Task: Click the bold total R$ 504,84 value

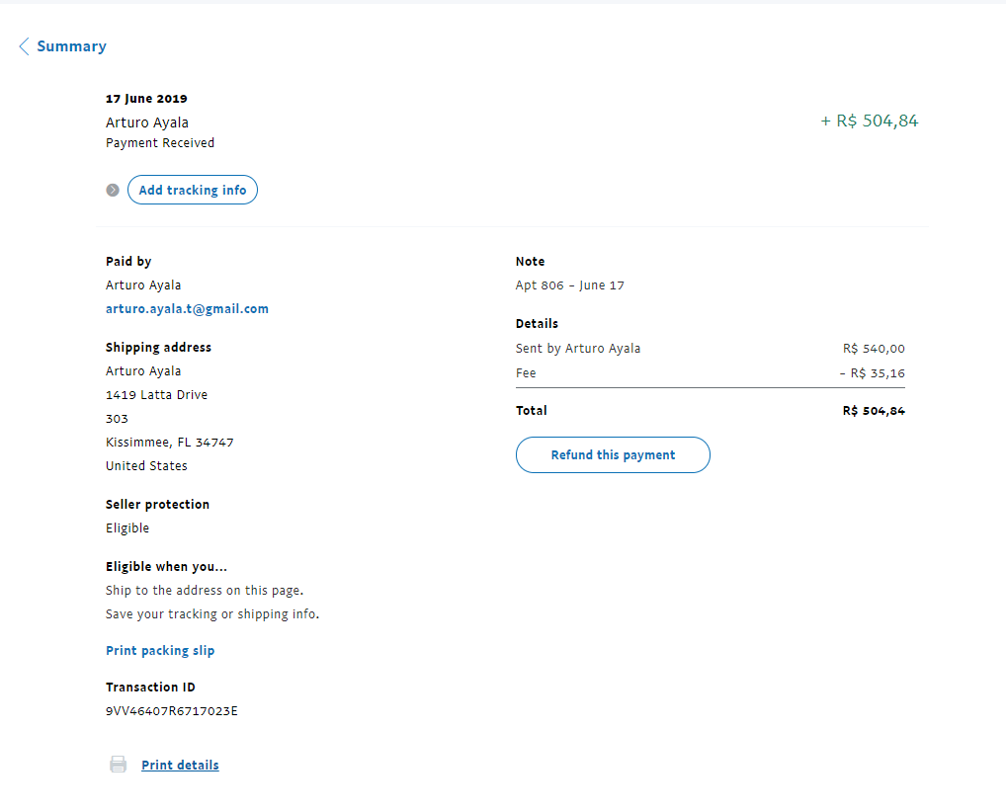Action: pos(874,411)
